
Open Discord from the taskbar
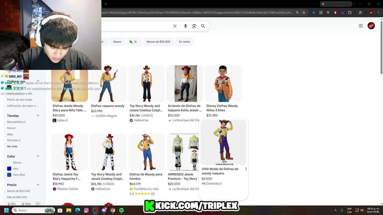104,210
